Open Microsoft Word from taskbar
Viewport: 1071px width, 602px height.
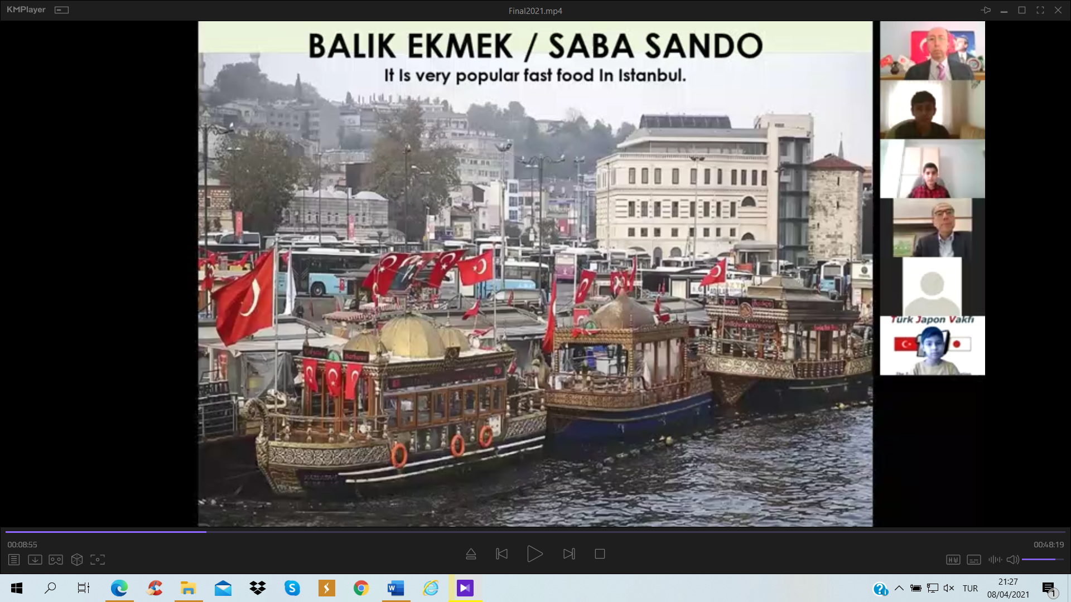click(x=395, y=588)
